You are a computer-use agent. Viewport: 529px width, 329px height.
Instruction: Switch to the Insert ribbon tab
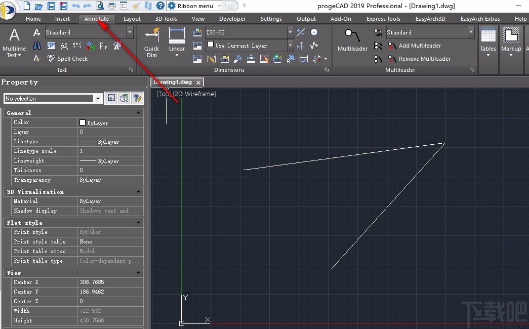62,19
